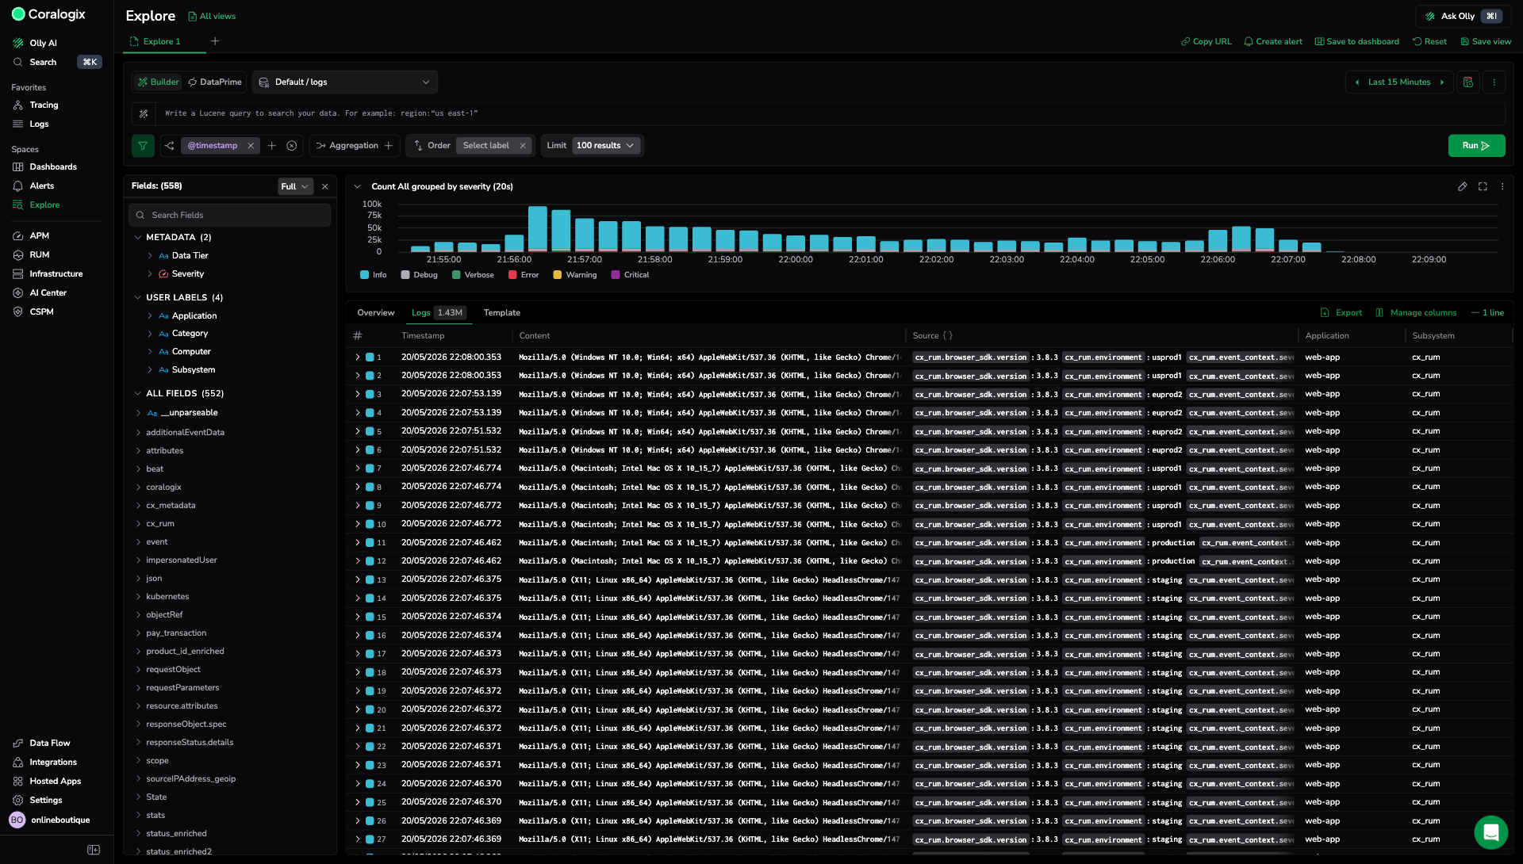
Task: Collapse the sidebar panel icon
Action: coord(94,850)
